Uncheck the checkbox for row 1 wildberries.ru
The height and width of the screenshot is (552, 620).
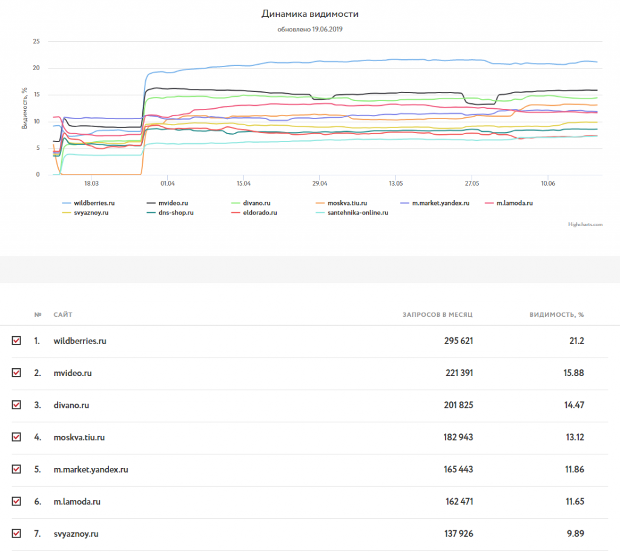point(16,341)
